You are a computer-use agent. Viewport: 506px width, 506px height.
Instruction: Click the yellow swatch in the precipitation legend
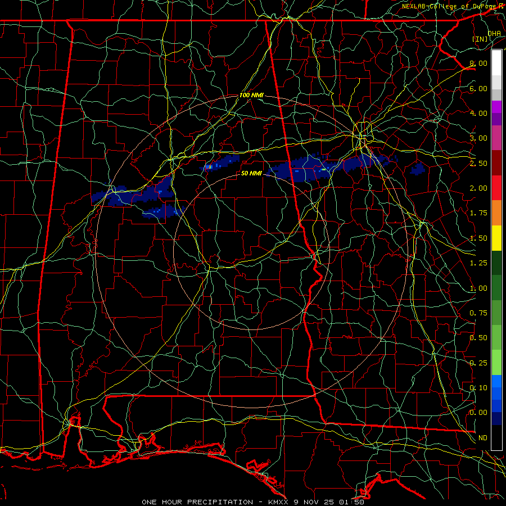tap(496, 238)
